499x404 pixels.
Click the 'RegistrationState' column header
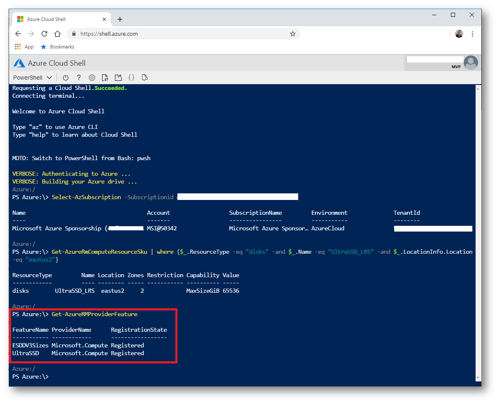(139, 330)
